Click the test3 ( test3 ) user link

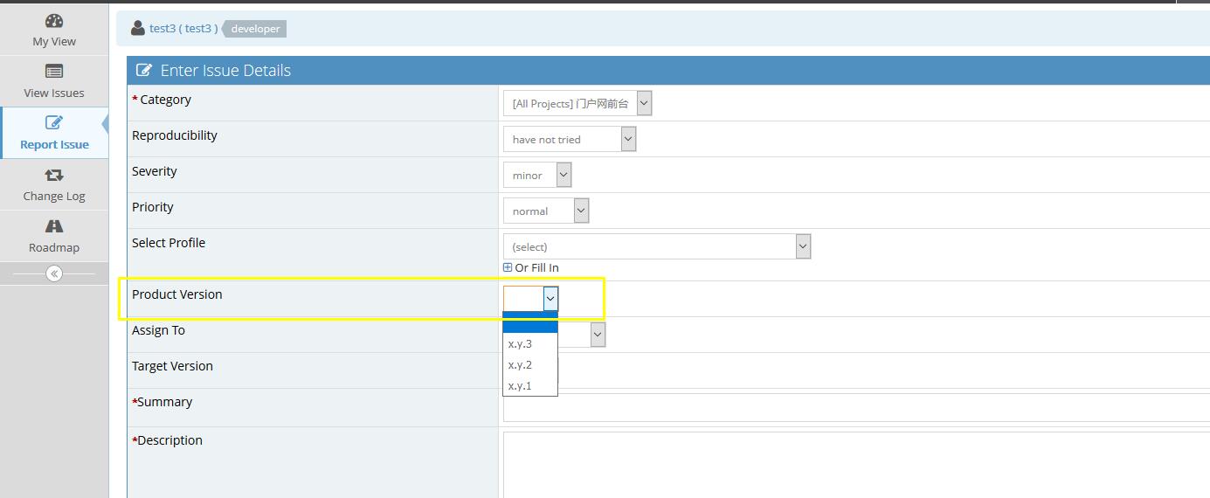point(183,28)
